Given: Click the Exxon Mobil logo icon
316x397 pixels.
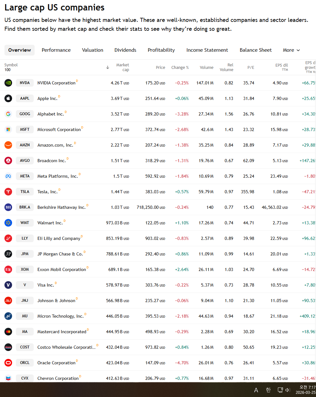Looking at the screenshot, I should point(8,269).
